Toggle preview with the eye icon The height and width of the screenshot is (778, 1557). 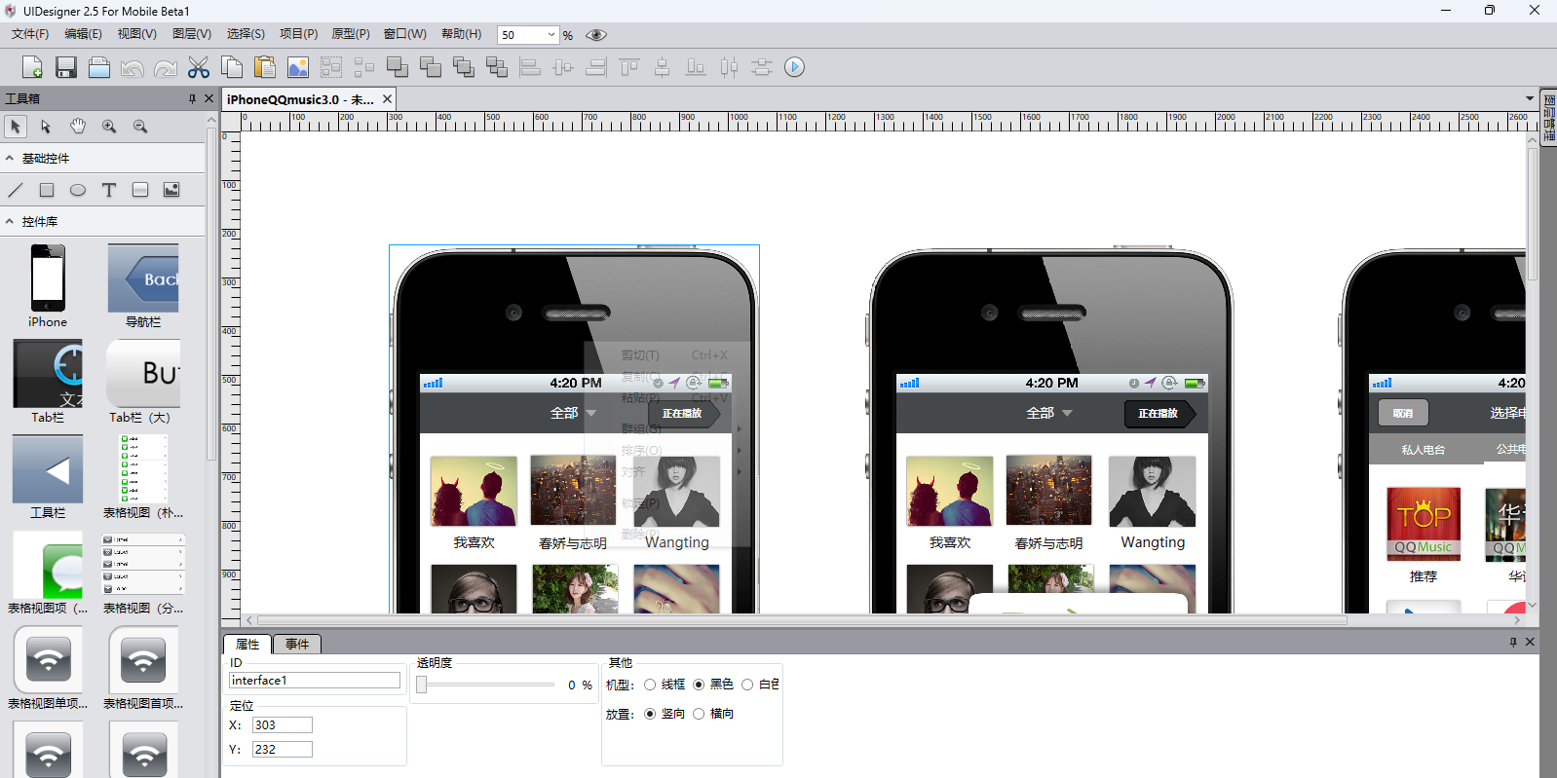pyautogui.click(x=596, y=35)
